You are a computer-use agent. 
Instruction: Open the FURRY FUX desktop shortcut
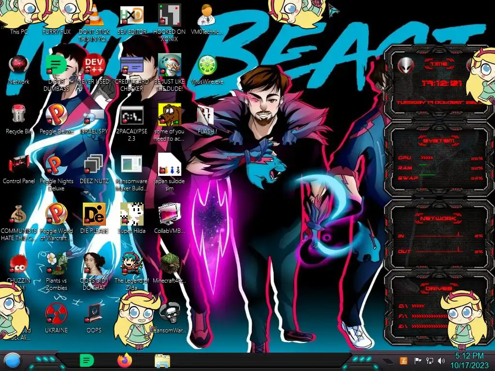point(56,19)
